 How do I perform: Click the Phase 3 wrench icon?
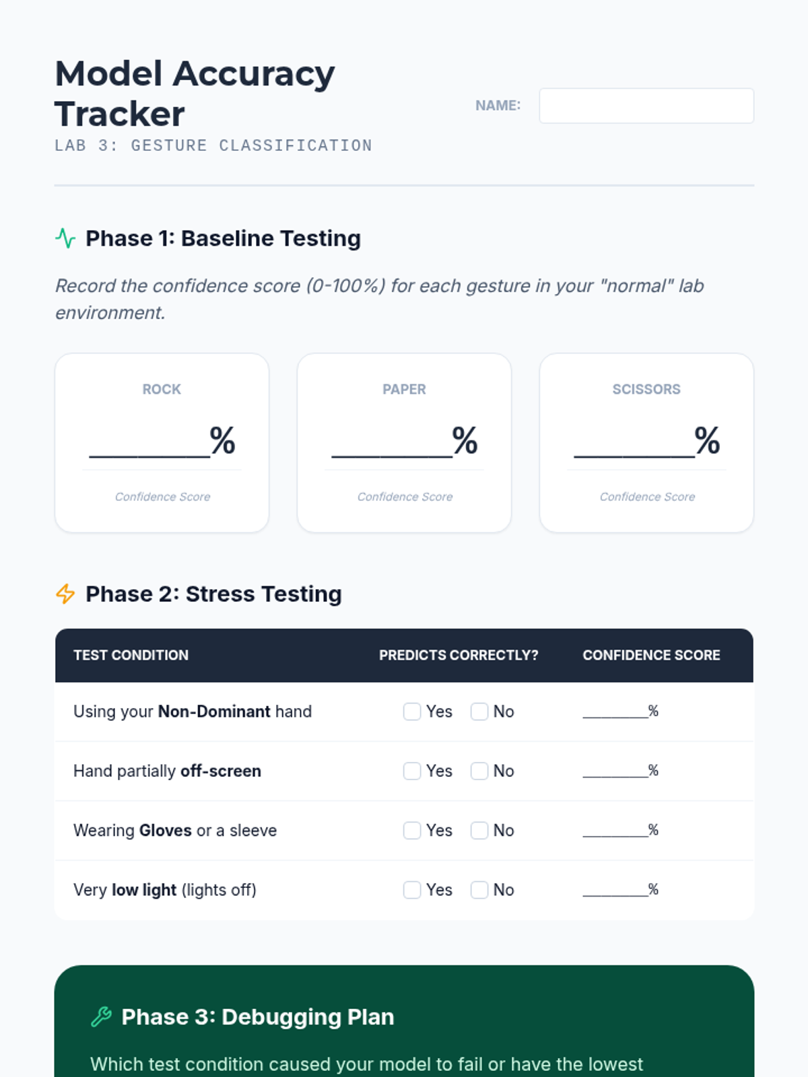click(x=101, y=1016)
